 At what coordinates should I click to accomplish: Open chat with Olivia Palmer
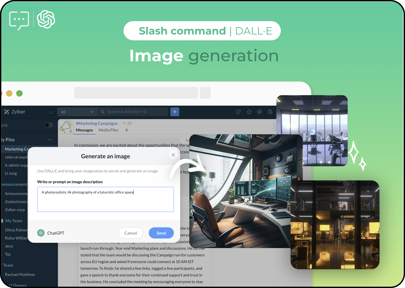pos(16,230)
